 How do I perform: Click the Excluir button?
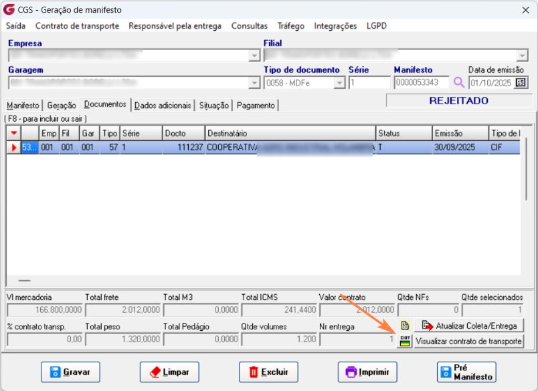(x=268, y=372)
